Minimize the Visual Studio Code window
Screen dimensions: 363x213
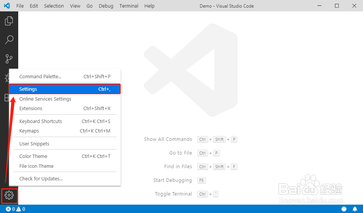click(319, 6)
